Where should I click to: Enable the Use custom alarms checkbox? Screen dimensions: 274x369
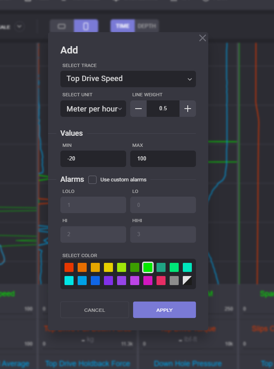[92, 180]
